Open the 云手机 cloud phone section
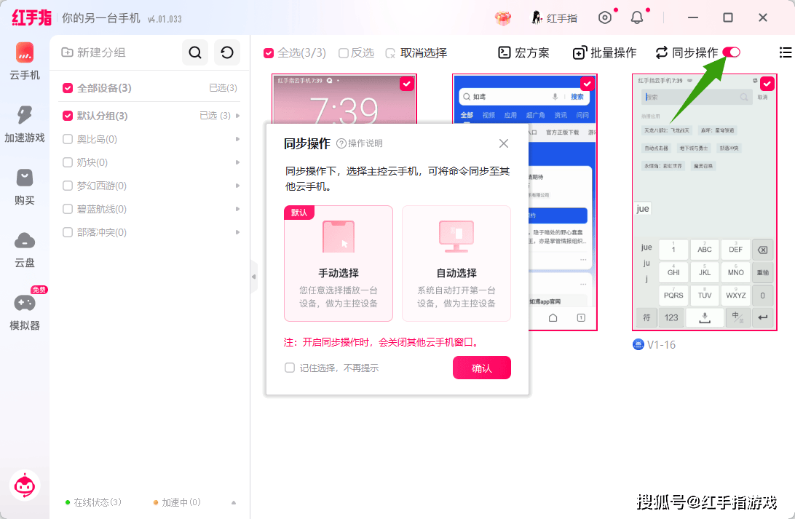Screen dimensions: 795x519 (24, 61)
